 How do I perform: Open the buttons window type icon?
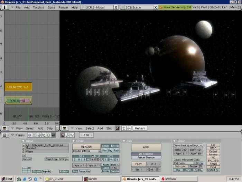pos(5,135)
